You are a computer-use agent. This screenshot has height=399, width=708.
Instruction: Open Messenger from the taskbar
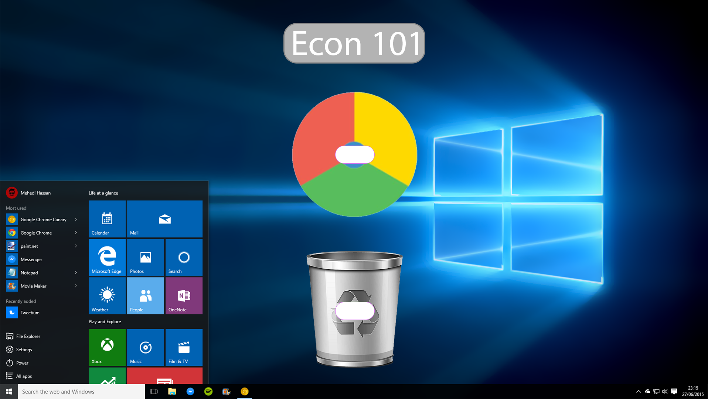190,392
